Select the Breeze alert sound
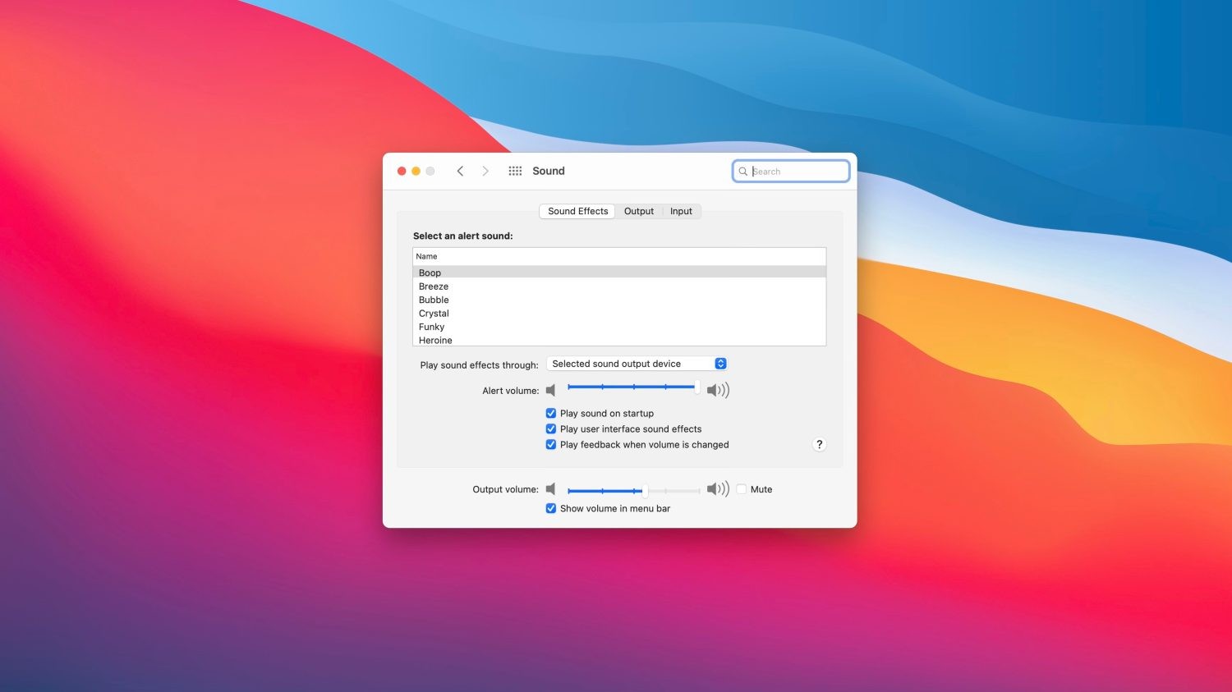 pos(434,286)
